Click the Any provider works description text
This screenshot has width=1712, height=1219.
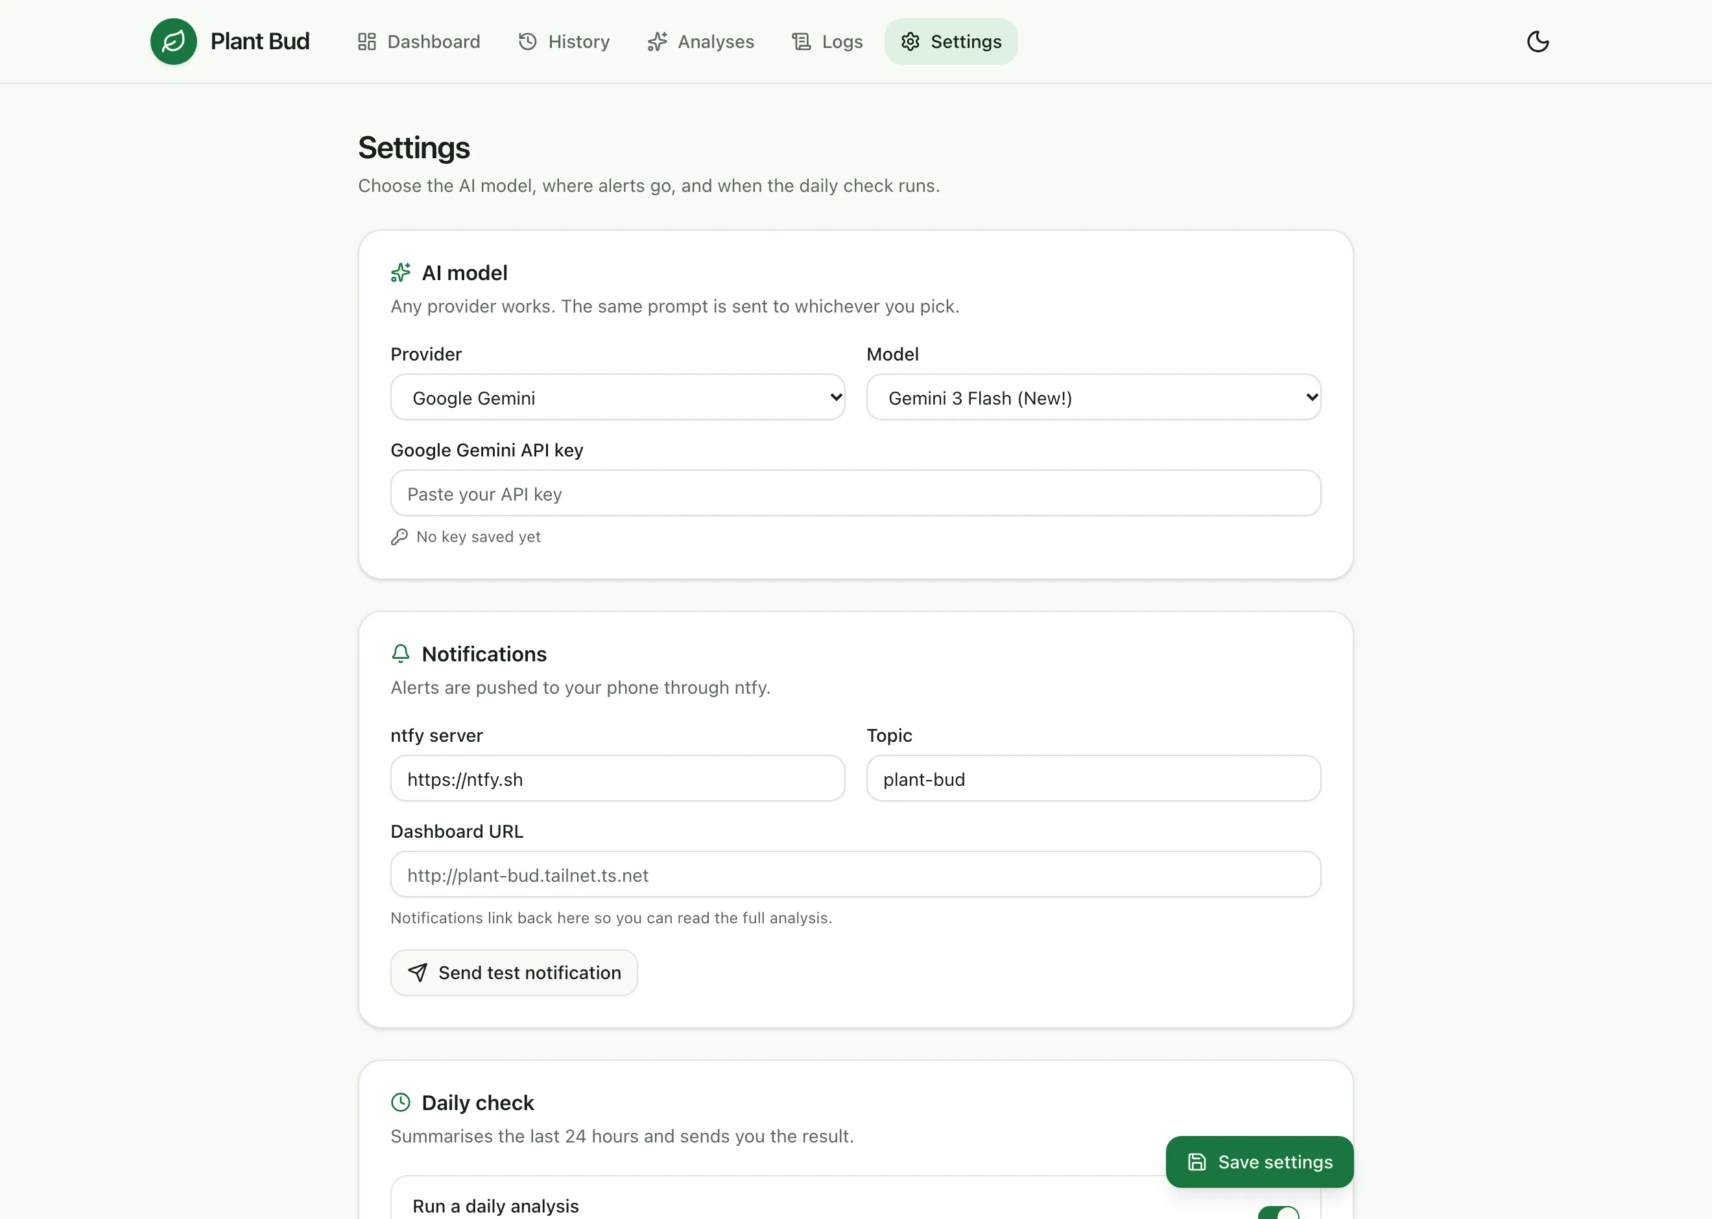point(674,306)
